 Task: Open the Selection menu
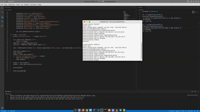pos(12,4)
